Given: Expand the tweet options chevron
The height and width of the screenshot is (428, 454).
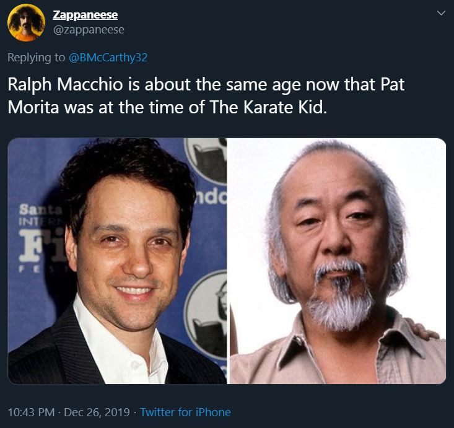Looking at the screenshot, I should tap(441, 13).
